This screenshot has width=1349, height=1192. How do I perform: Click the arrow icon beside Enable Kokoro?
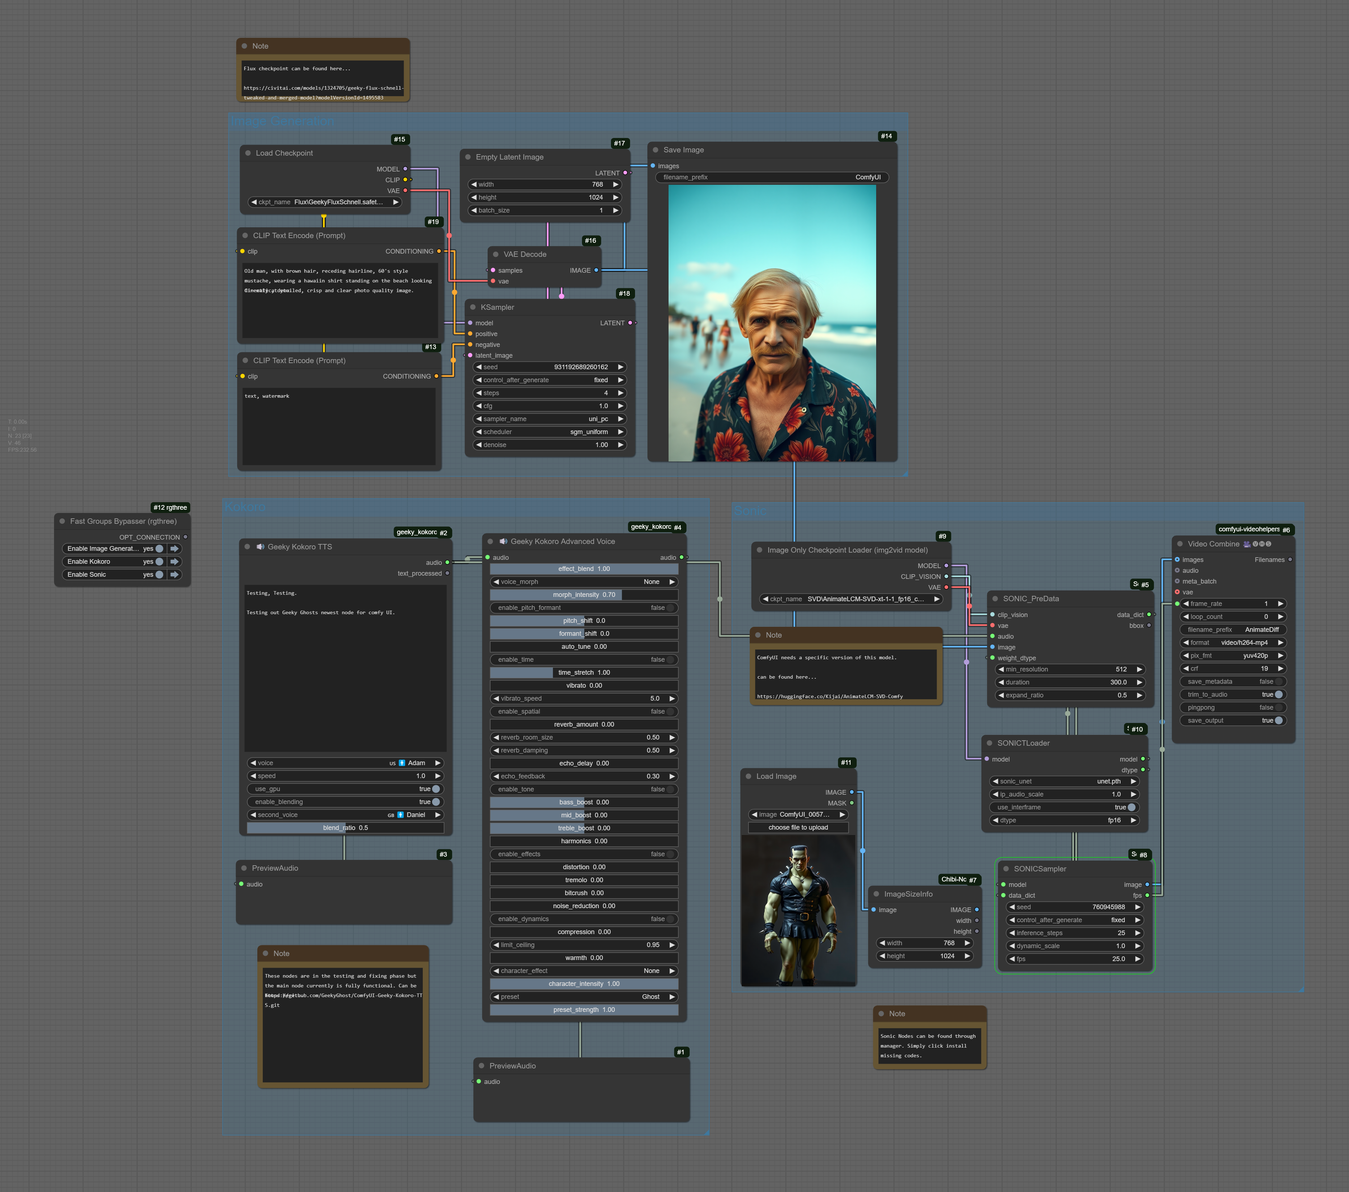[174, 561]
